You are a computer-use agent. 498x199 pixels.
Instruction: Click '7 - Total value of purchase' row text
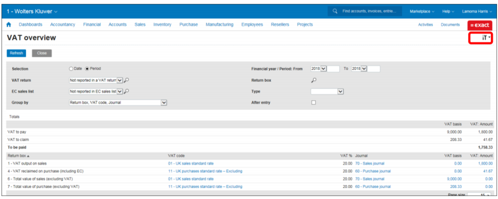43,187
